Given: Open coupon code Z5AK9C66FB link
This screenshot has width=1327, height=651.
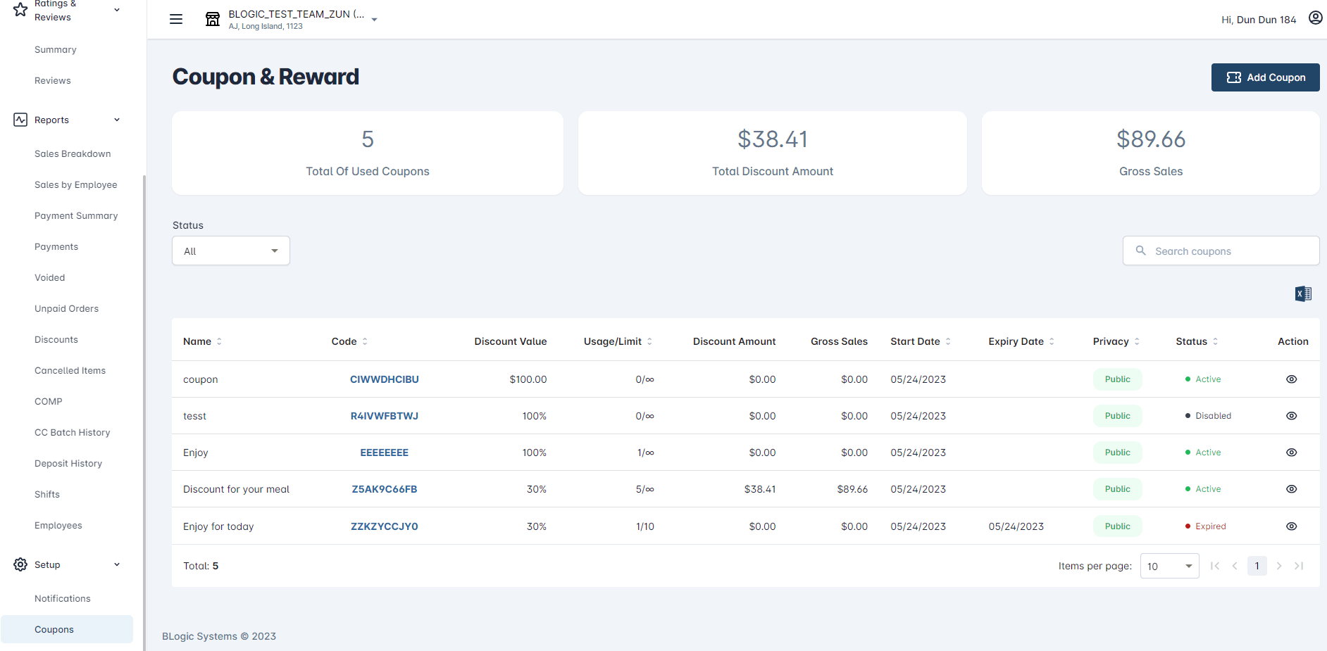Looking at the screenshot, I should 385,489.
